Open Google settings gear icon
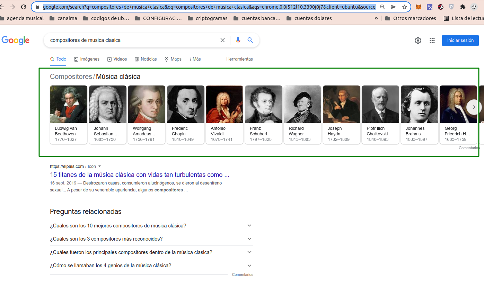Image resolution: width=484 pixels, height=288 pixels. [418, 40]
